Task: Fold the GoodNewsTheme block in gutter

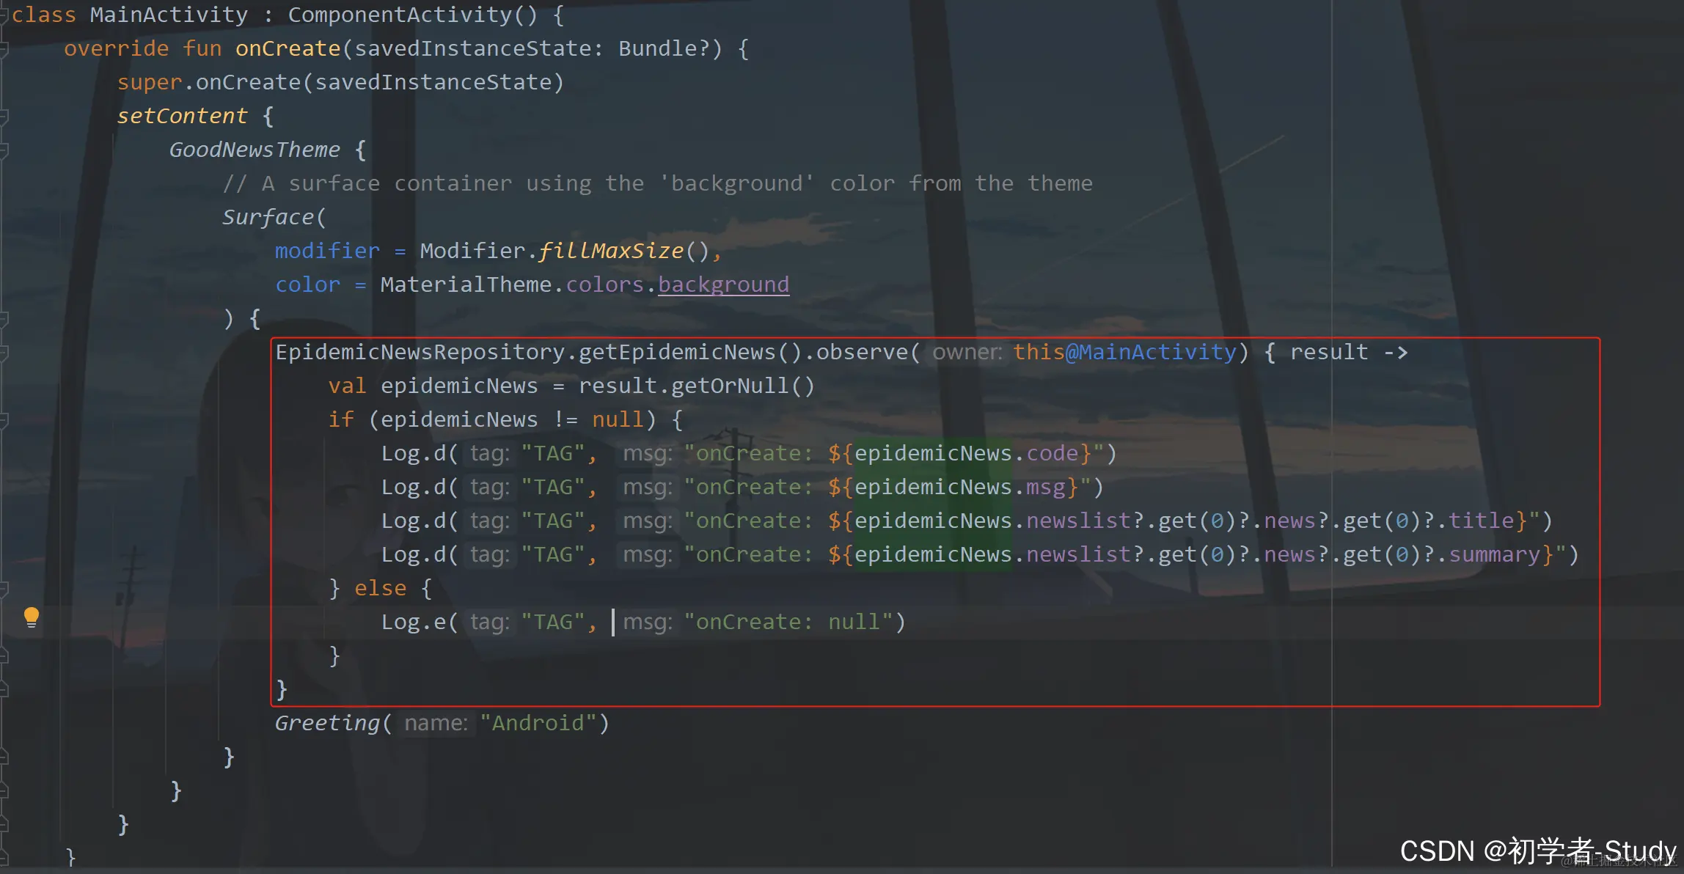Action: click(4, 150)
